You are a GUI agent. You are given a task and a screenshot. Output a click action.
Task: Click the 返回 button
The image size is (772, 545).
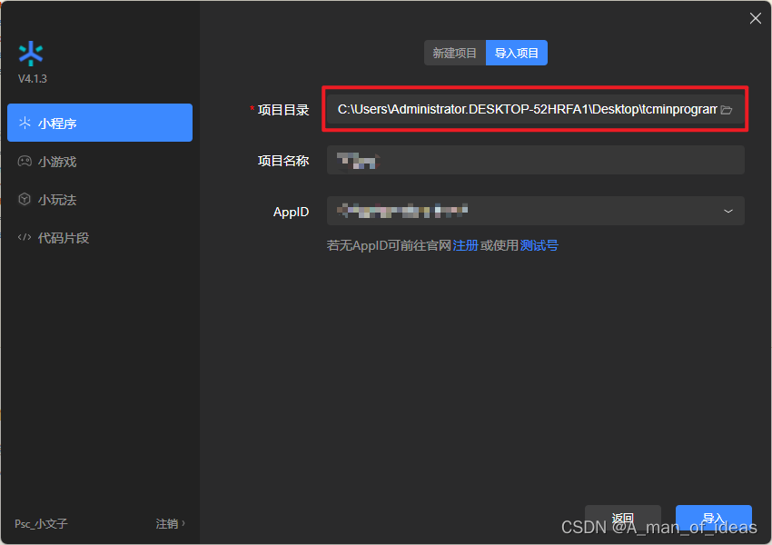(623, 518)
